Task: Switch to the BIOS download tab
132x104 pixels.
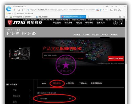Action: click(x=44, y=83)
